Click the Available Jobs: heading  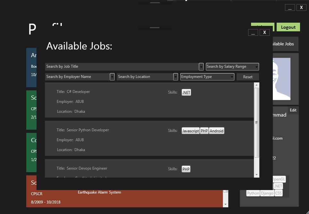pyautogui.click(x=79, y=46)
